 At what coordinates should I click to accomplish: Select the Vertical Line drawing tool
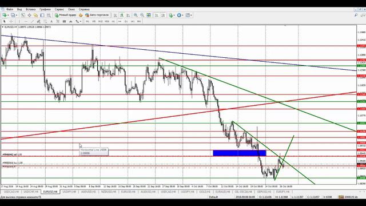pyautogui.click(x=19, y=21)
